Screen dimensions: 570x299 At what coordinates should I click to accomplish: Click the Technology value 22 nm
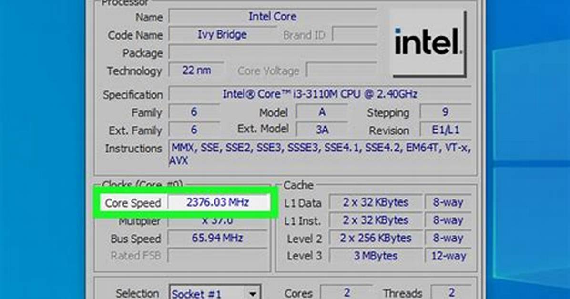tap(196, 70)
